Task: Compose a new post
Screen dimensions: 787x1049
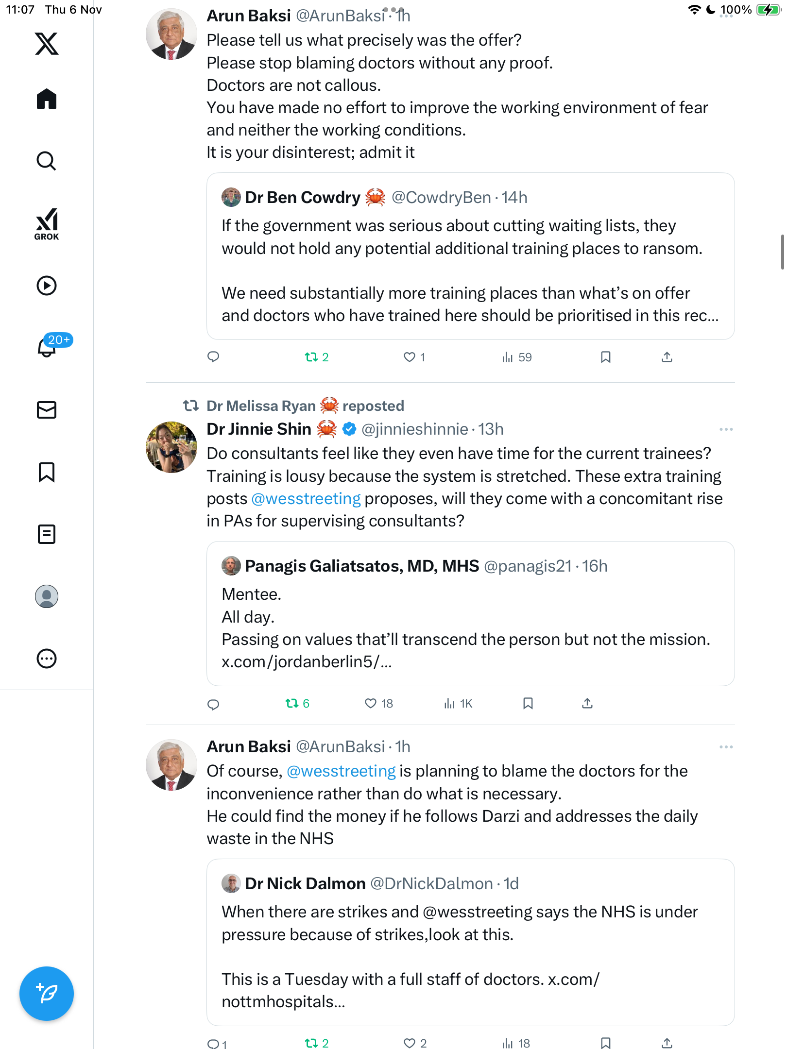Action: click(47, 994)
